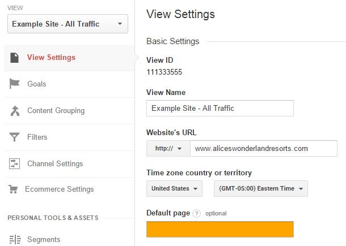This screenshot has width=346, height=246.
Task: Open the Eastern Time zone dropdown
Action: [261, 188]
